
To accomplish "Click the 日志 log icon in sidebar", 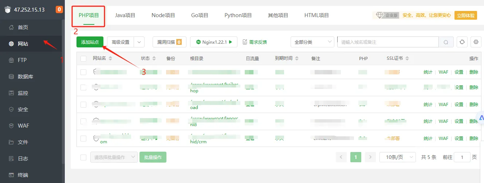I will [x=11, y=159].
